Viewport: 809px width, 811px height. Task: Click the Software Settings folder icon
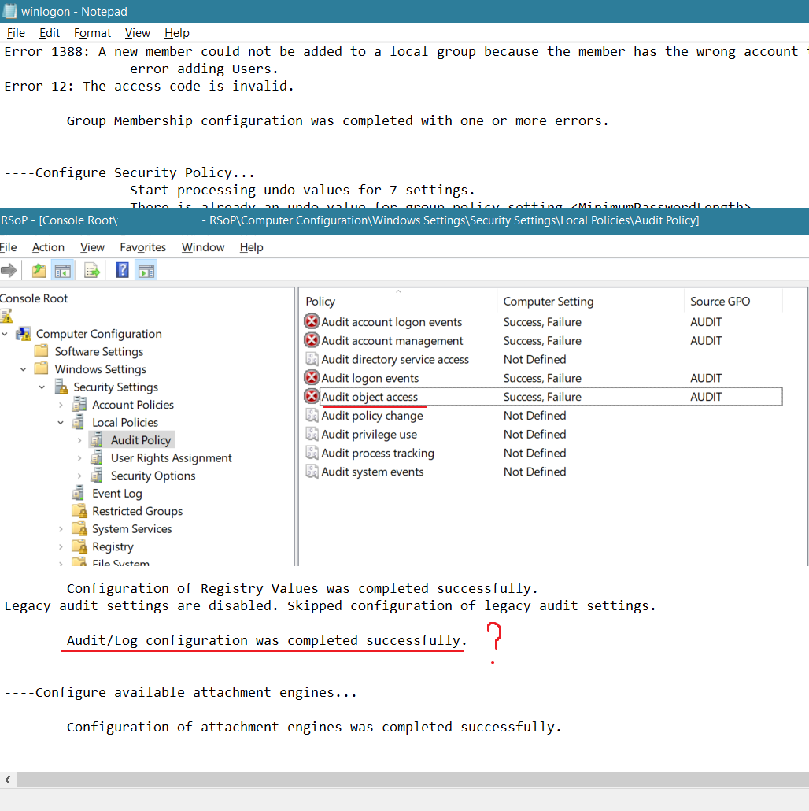click(x=42, y=351)
